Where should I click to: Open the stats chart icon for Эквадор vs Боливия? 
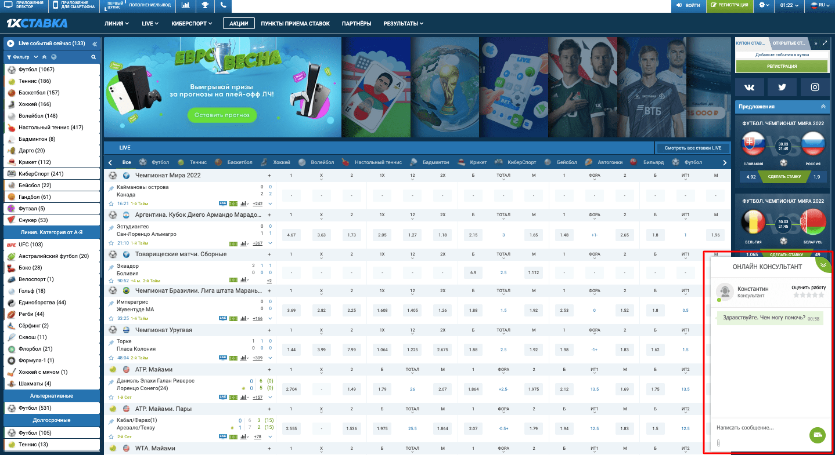pyautogui.click(x=244, y=280)
